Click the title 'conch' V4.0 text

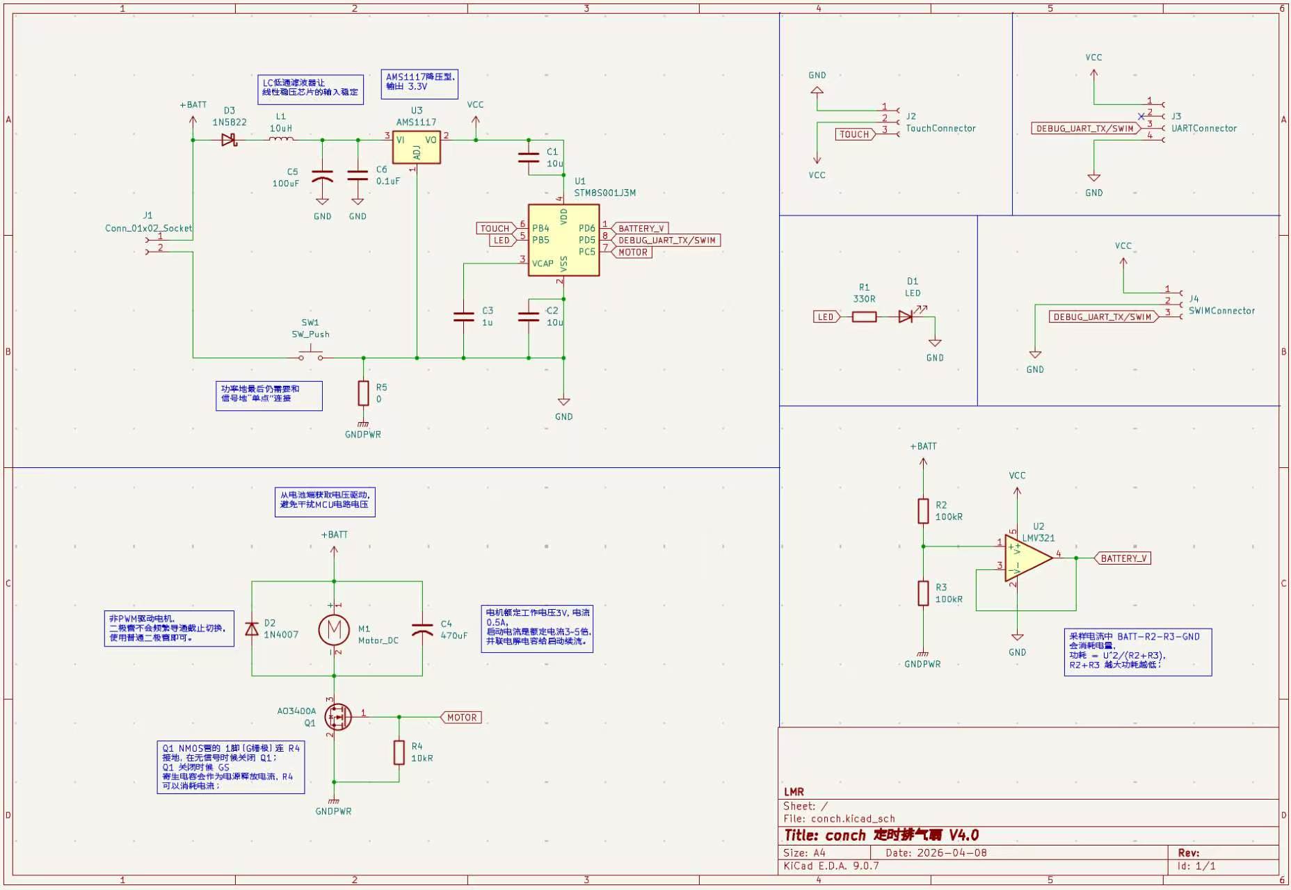[881, 835]
